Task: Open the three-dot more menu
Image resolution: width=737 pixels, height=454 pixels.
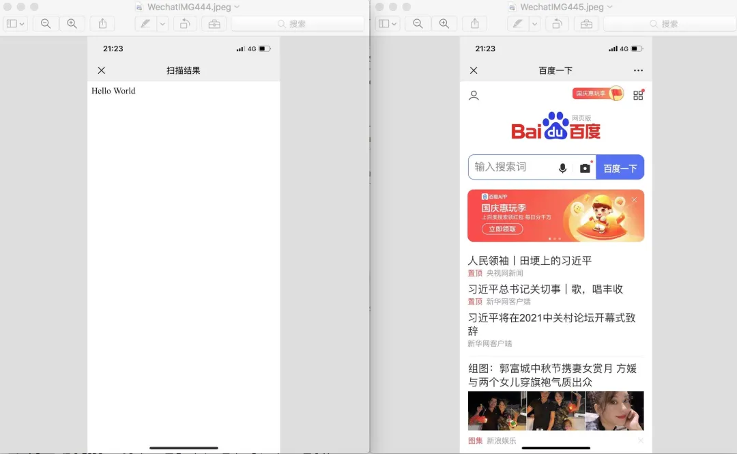Action: coord(638,70)
